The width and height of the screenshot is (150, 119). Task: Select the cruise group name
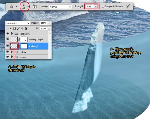(23, 57)
